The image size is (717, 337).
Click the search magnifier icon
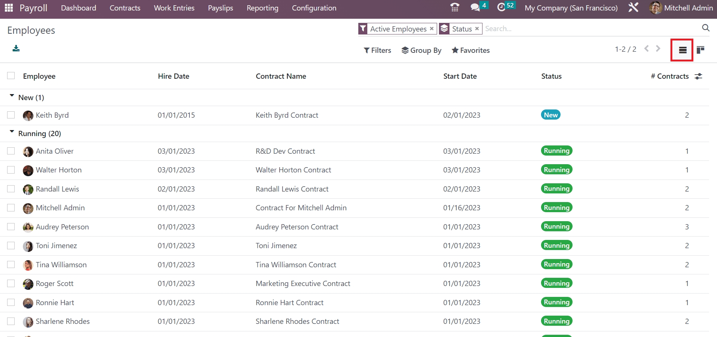click(705, 28)
